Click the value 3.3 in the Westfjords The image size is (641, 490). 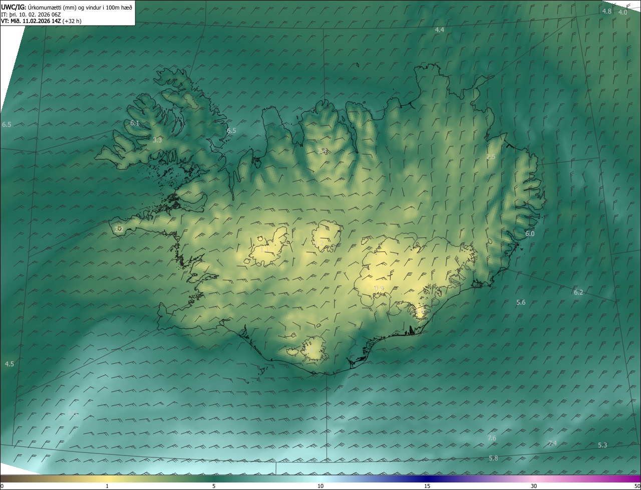pyautogui.click(x=157, y=140)
